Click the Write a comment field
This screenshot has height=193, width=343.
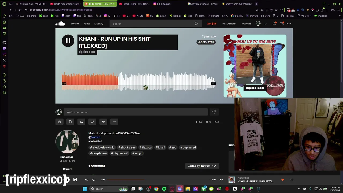click(136, 112)
